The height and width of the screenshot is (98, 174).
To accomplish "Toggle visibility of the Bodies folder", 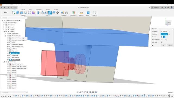I will [x=6, y=31].
